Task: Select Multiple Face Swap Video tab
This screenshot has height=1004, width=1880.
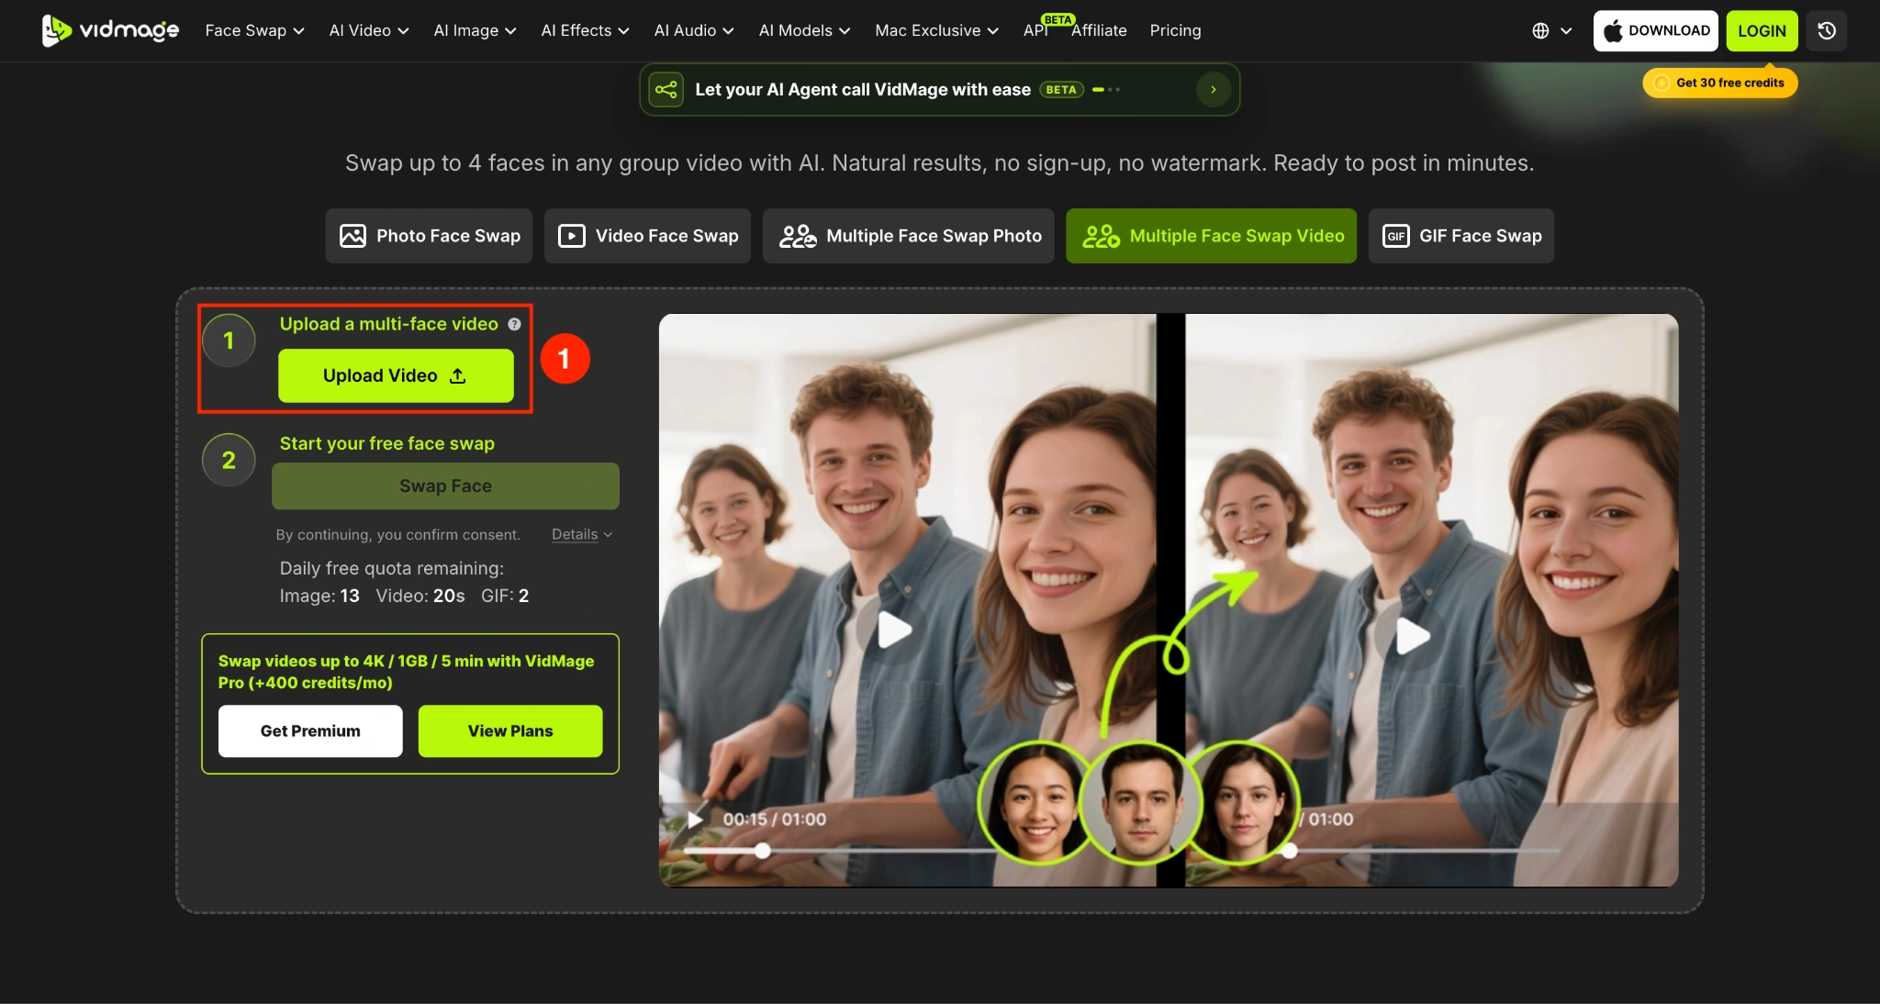Action: tap(1211, 236)
